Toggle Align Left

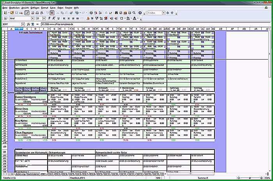coord(64,18)
